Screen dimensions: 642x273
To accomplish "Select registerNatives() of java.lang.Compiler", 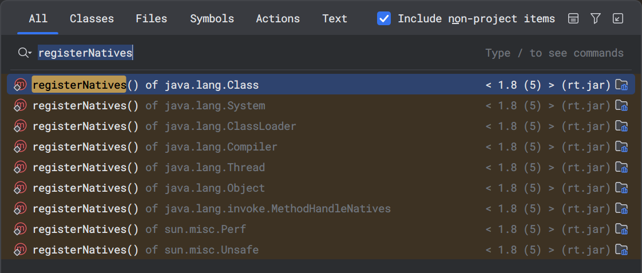I will coord(321,147).
